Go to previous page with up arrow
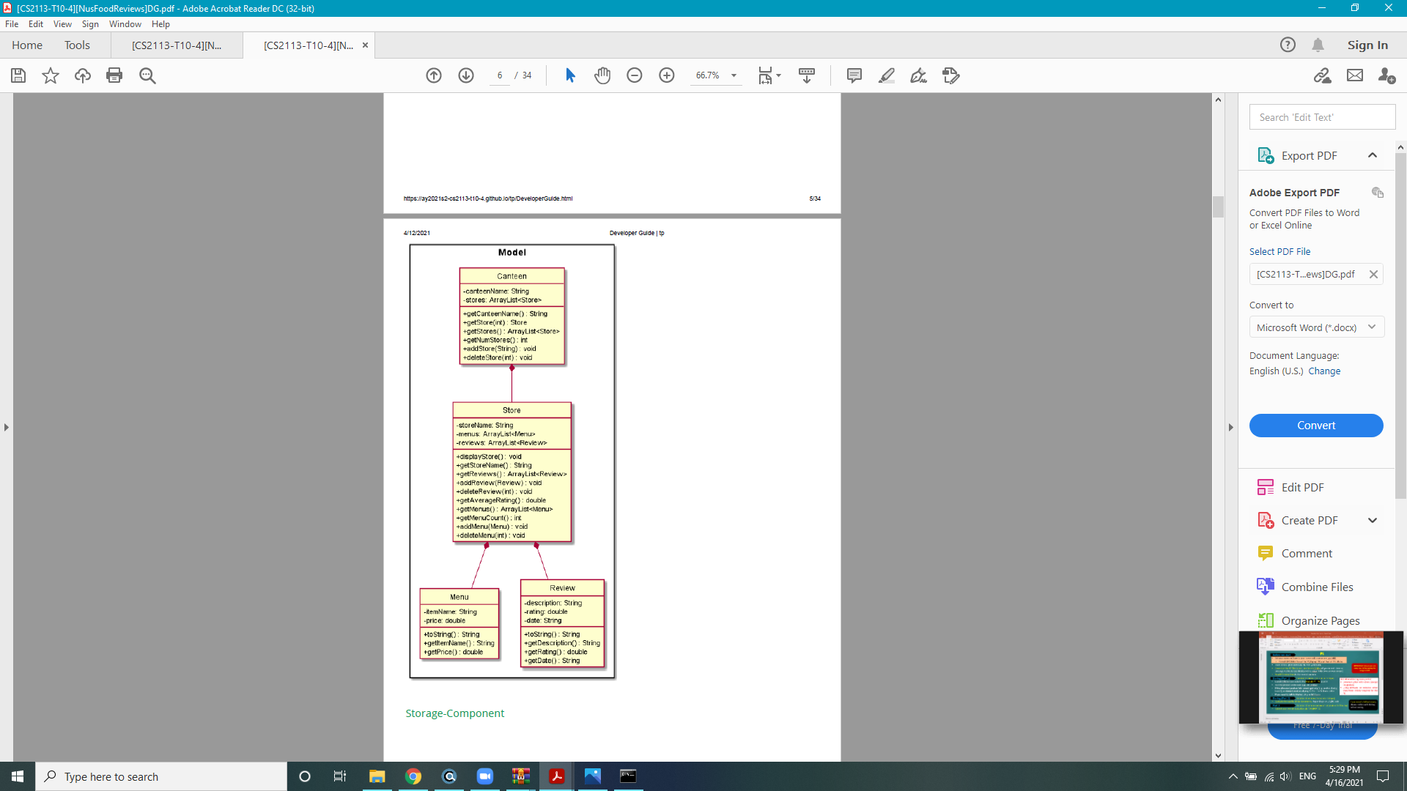Viewport: 1407px width, 791px height. click(x=434, y=75)
